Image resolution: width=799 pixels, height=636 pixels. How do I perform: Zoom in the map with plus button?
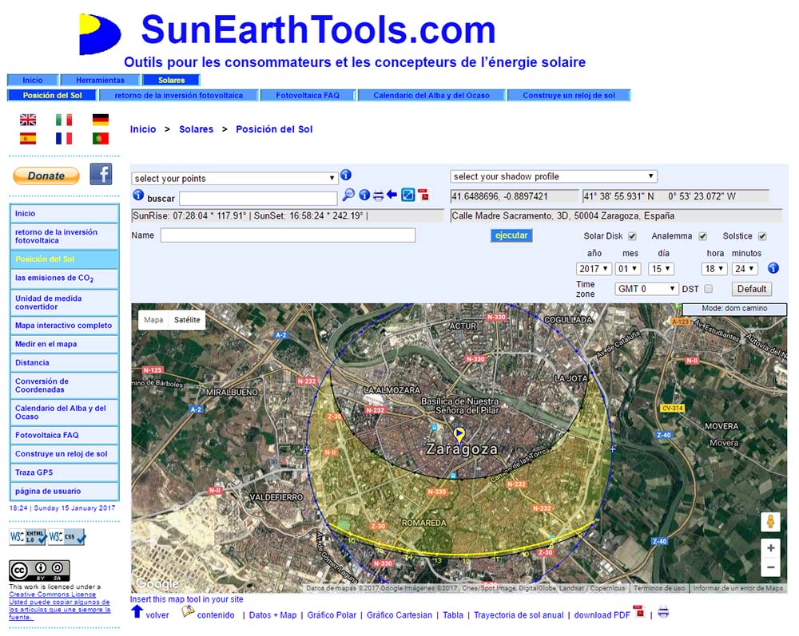(x=770, y=548)
